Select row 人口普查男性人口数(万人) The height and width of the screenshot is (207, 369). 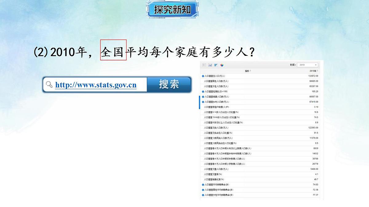[260, 81]
